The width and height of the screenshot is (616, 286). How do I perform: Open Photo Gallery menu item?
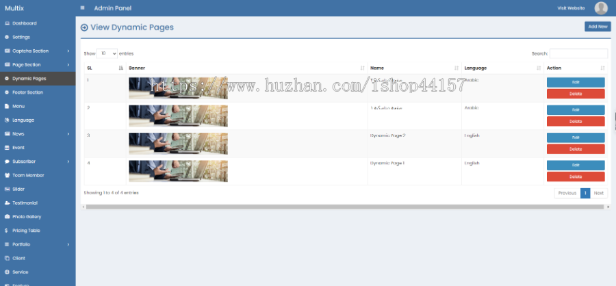(38, 216)
